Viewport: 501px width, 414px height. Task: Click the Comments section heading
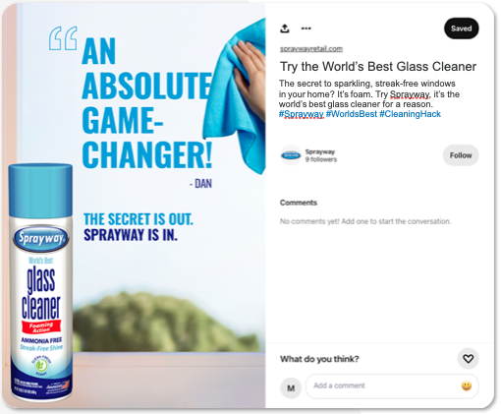[x=299, y=203]
